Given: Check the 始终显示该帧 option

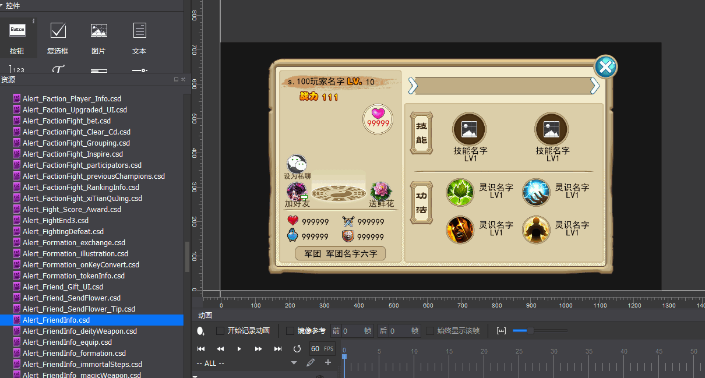Looking at the screenshot, I should click(x=430, y=331).
